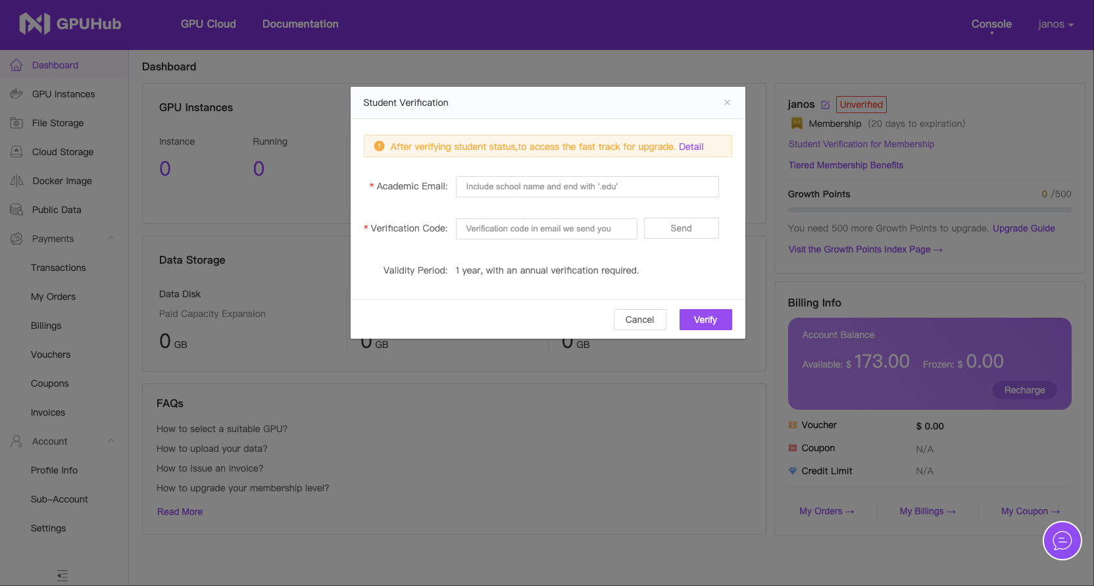This screenshot has width=1094, height=586.
Task: Click the orange warning icon in the notice
Action: 379,146
